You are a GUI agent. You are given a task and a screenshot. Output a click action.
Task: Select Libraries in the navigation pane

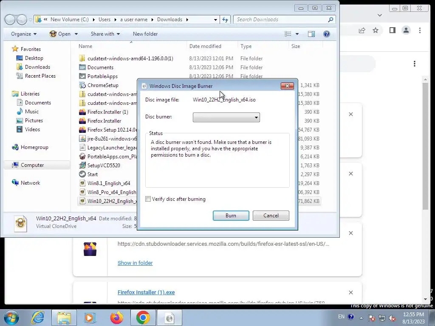tap(30, 94)
